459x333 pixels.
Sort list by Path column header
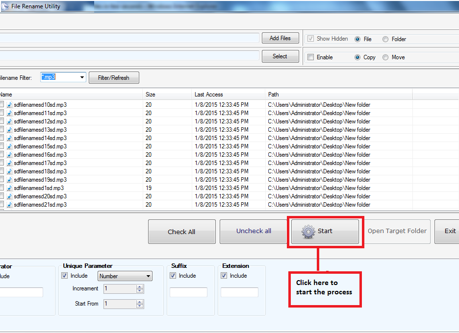[x=339, y=95]
